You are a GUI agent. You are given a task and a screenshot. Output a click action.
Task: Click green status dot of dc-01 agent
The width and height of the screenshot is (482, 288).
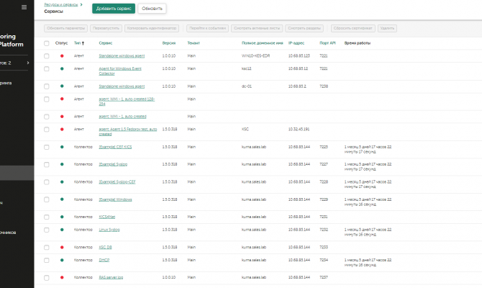pyautogui.click(x=62, y=86)
